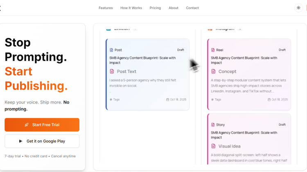
Task: Click the 'I asked a 5-person agency' text
Action: 143,83
